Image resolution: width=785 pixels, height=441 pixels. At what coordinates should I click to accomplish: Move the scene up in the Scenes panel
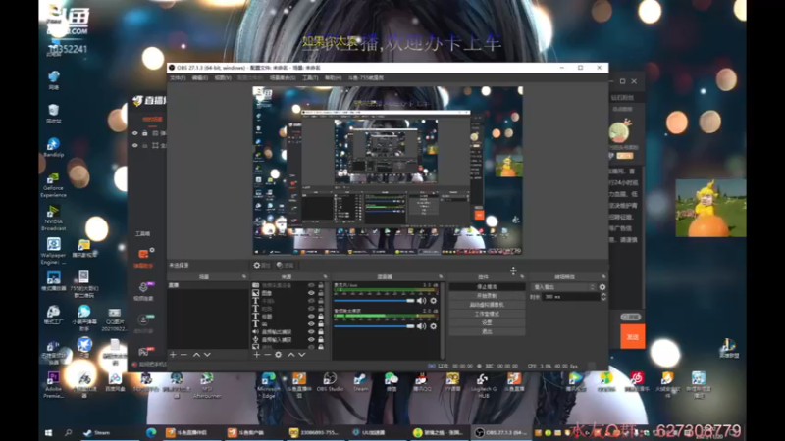coord(196,355)
